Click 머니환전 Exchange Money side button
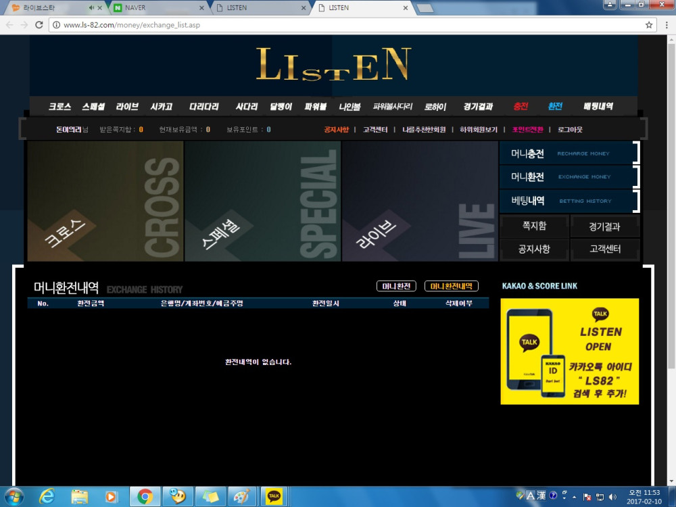 coord(569,176)
